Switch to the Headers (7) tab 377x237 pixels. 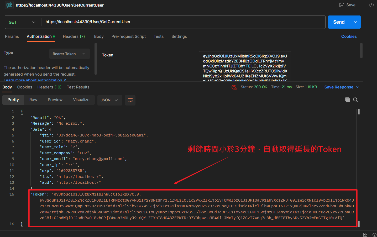pyautogui.click(x=74, y=36)
